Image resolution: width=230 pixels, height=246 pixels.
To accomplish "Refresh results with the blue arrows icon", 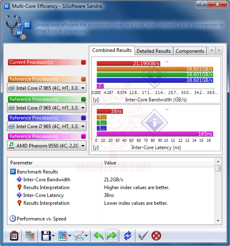I will [128, 236].
